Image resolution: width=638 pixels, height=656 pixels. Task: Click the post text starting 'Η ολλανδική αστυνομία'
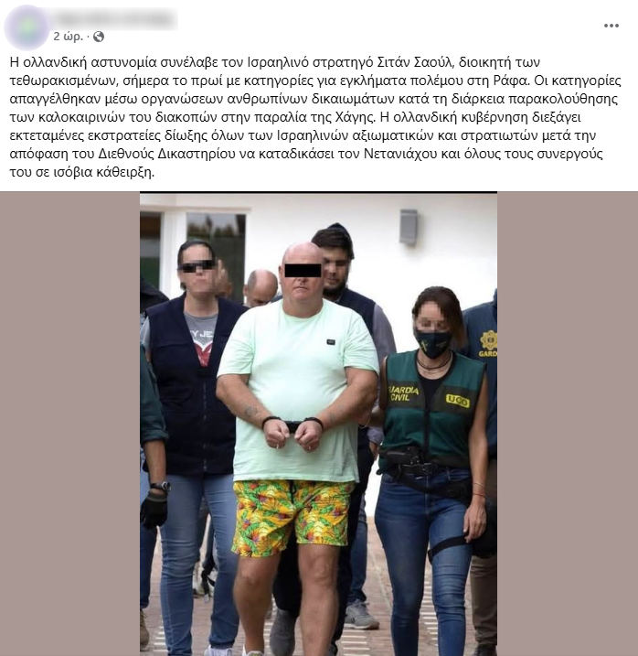point(315,117)
